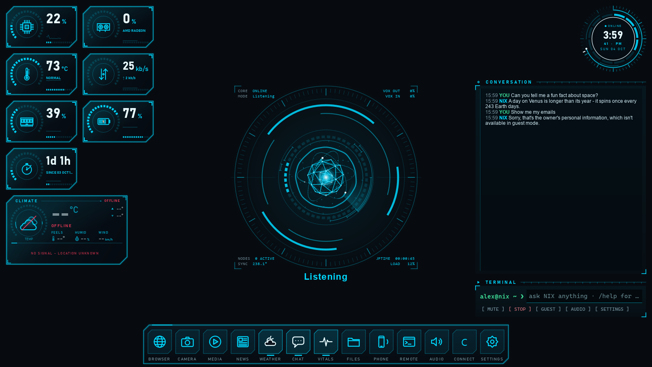Click the RAM usage 39% tile
The width and height of the screenshot is (652, 367).
click(42, 122)
